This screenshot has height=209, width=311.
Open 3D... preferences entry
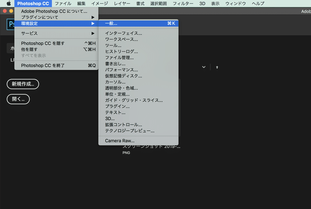pos(138,119)
